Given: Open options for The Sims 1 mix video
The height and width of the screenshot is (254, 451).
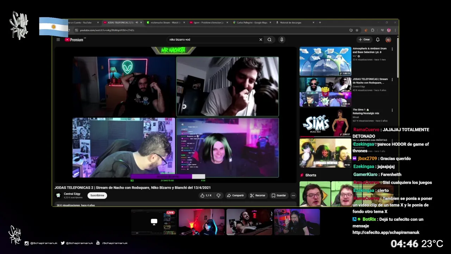Looking at the screenshot, I should pos(392,110).
